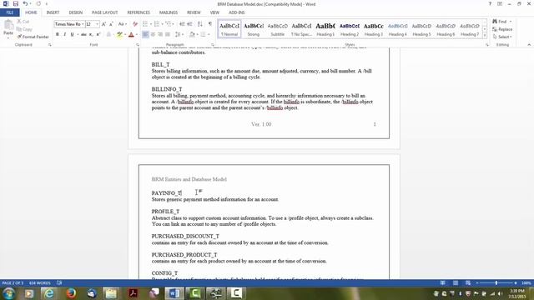Apply red font color button
The image size is (534, 300).
[131, 34]
